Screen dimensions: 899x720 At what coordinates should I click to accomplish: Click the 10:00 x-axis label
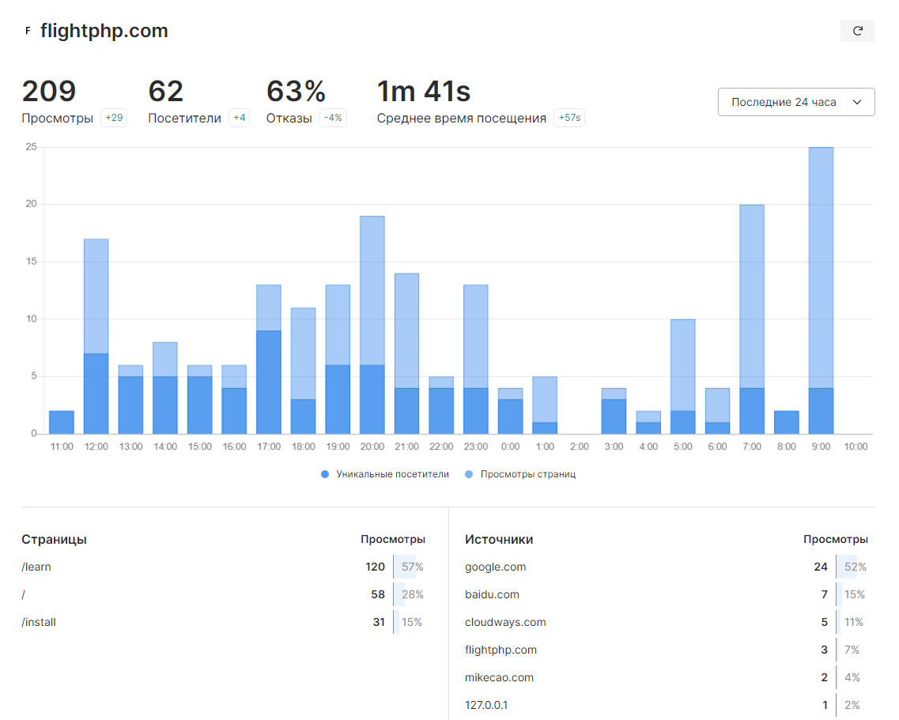[x=856, y=447]
